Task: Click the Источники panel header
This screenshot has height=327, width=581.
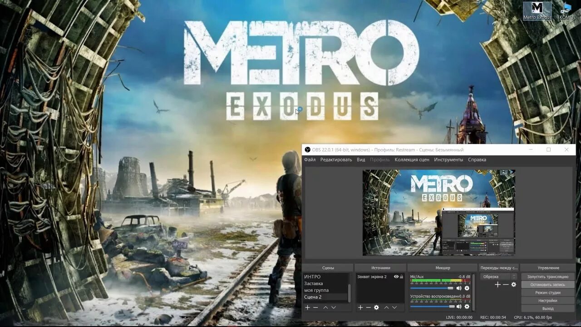Action: [x=380, y=268]
